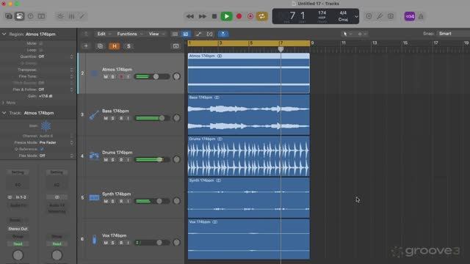
Task: Click bar 13 on the ruler
Action: click(375, 43)
